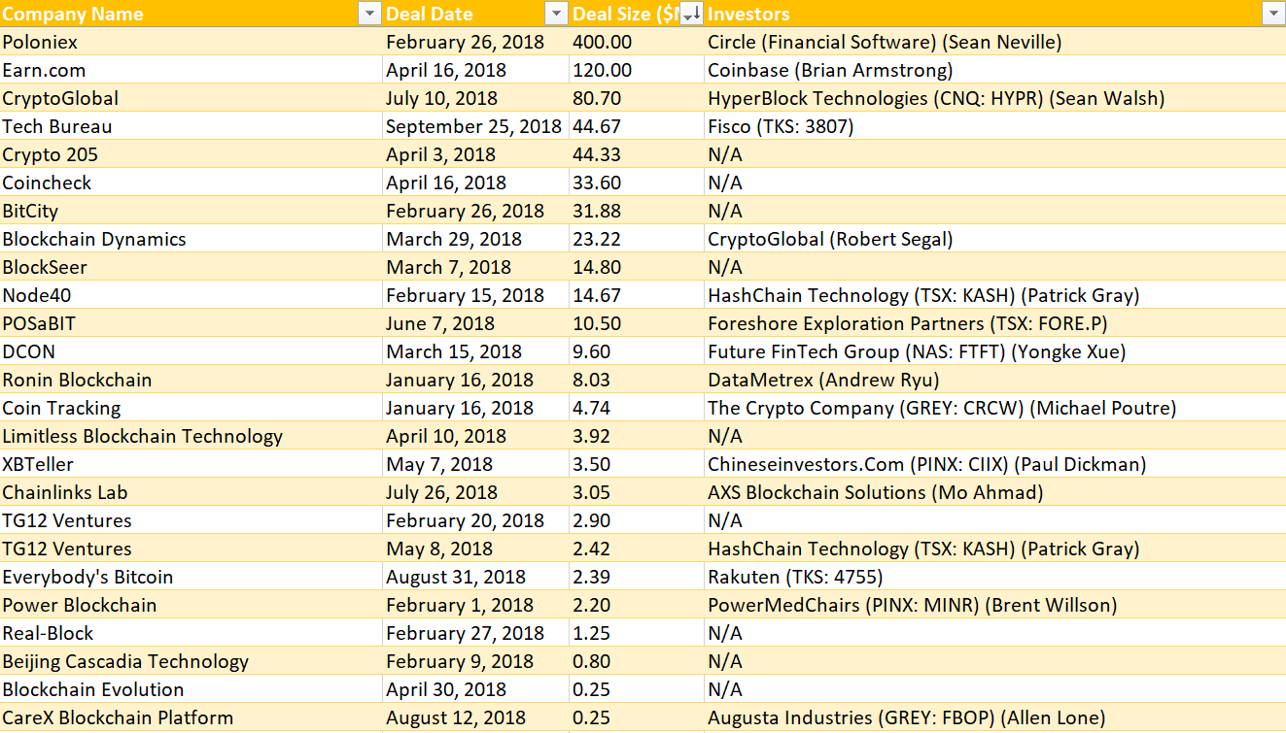The height and width of the screenshot is (733, 1286).
Task: Click the XBTeller cell
Action: click(191, 464)
